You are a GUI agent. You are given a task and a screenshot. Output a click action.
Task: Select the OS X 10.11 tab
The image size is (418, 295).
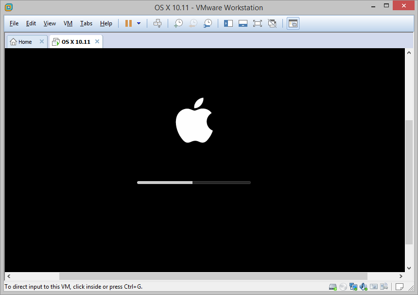[76, 42]
